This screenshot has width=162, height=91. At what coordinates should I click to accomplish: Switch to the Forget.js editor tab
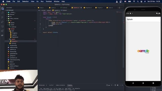click(x=100, y=8)
